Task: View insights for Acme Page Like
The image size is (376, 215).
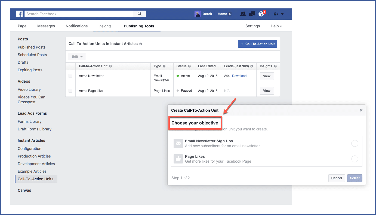Action: (267, 91)
